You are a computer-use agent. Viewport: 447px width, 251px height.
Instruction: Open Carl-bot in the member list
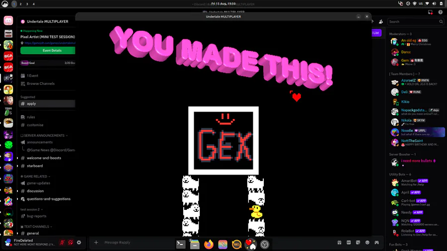416,202
